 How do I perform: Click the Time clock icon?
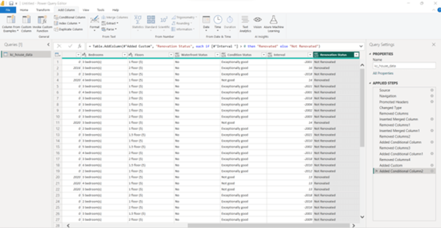point(218,20)
